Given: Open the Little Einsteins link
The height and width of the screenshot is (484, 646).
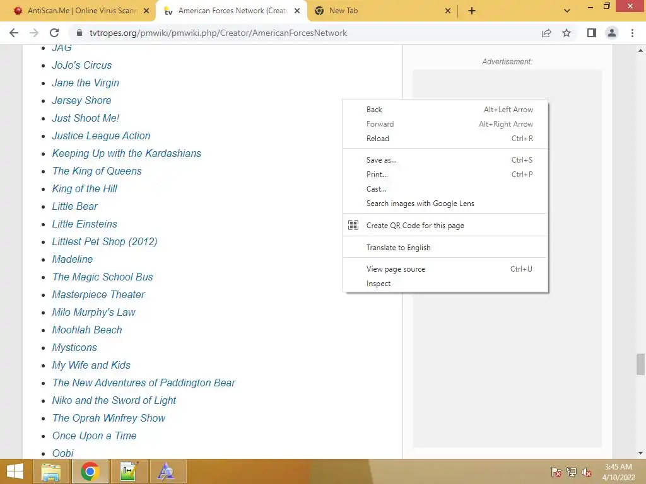Looking at the screenshot, I should [85, 224].
